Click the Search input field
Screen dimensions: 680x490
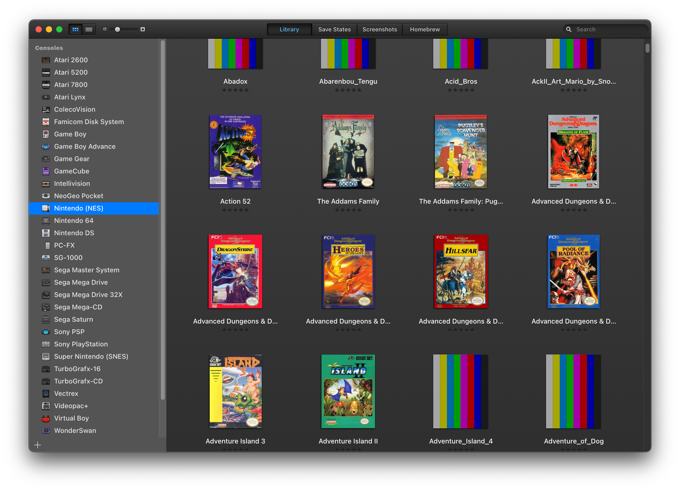click(606, 29)
